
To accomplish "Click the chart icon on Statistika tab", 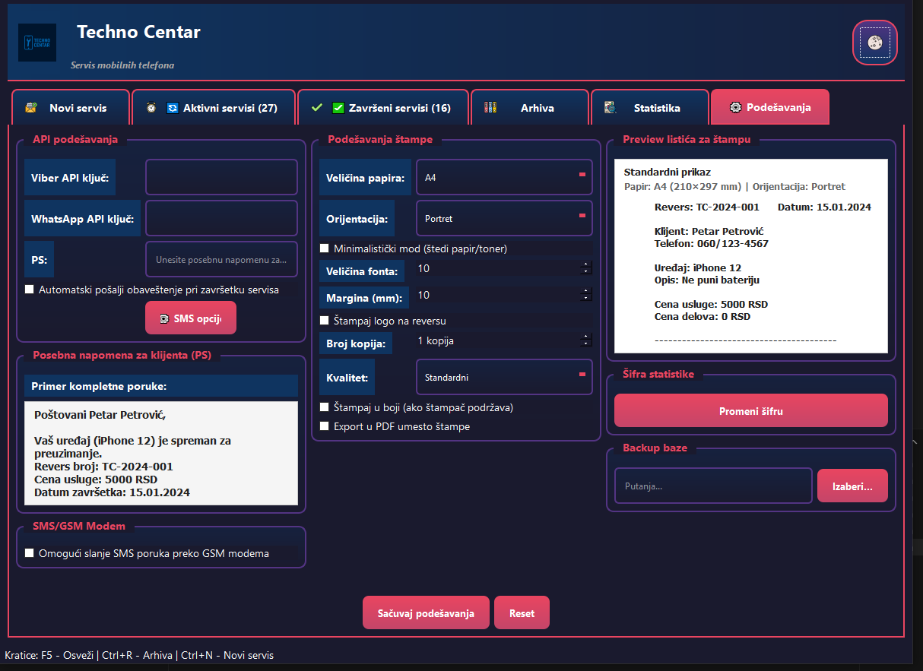I will (610, 108).
